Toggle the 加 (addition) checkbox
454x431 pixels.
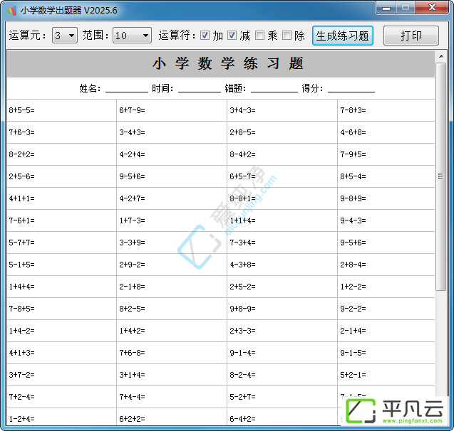click(x=205, y=36)
